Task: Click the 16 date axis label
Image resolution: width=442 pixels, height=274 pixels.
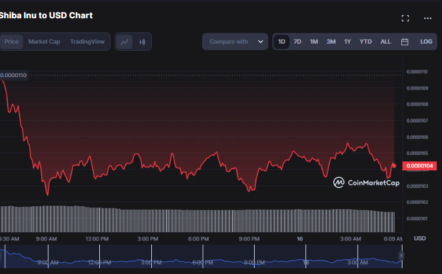Action: 300,239
